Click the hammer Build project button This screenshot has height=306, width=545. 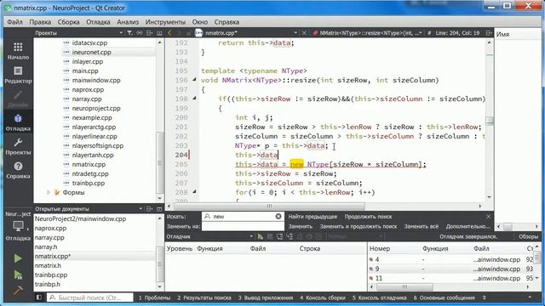(x=18, y=290)
